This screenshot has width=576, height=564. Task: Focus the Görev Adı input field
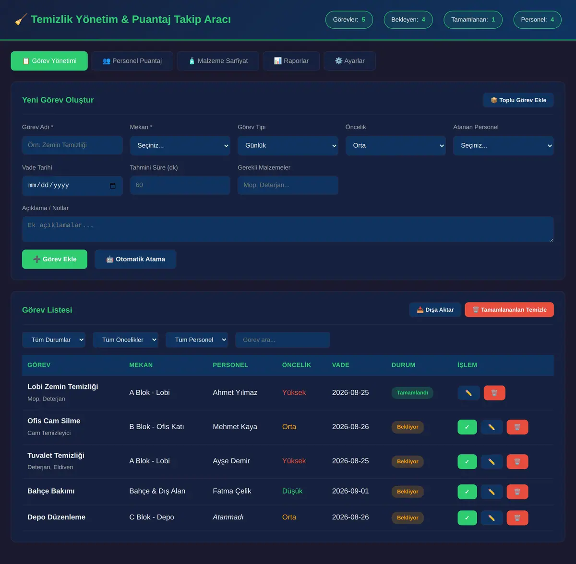72,145
